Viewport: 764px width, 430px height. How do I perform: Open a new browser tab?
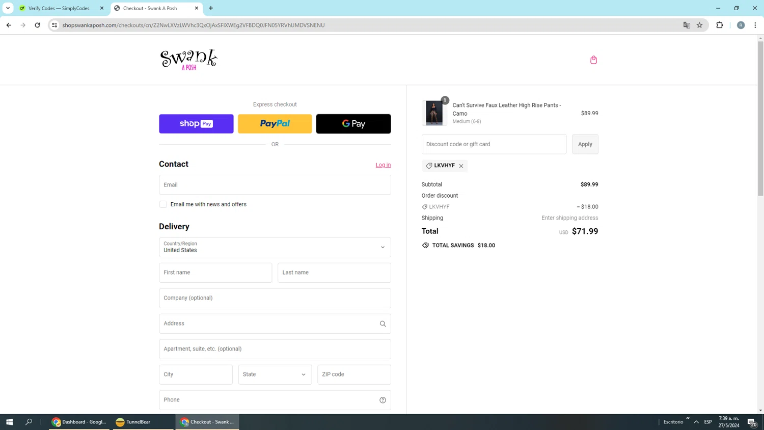pyautogui.click(x=211, y=8)
